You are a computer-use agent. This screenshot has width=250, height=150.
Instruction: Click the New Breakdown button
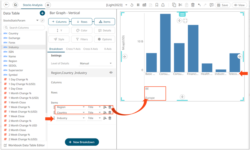(x=82, y=142)
